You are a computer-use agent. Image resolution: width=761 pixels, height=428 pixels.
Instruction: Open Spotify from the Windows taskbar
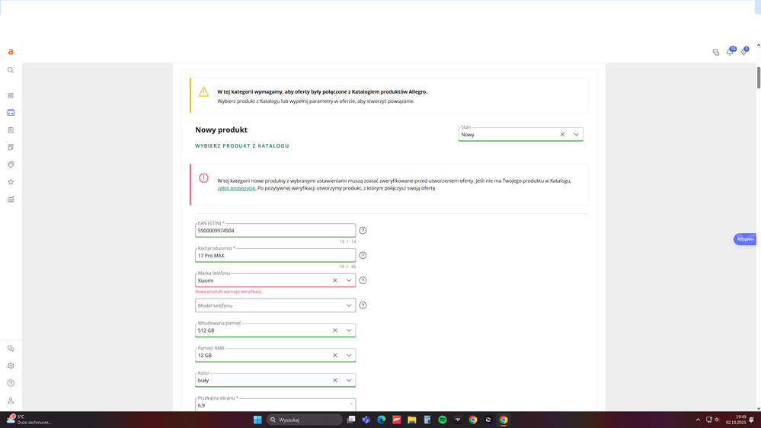(443, 420)
